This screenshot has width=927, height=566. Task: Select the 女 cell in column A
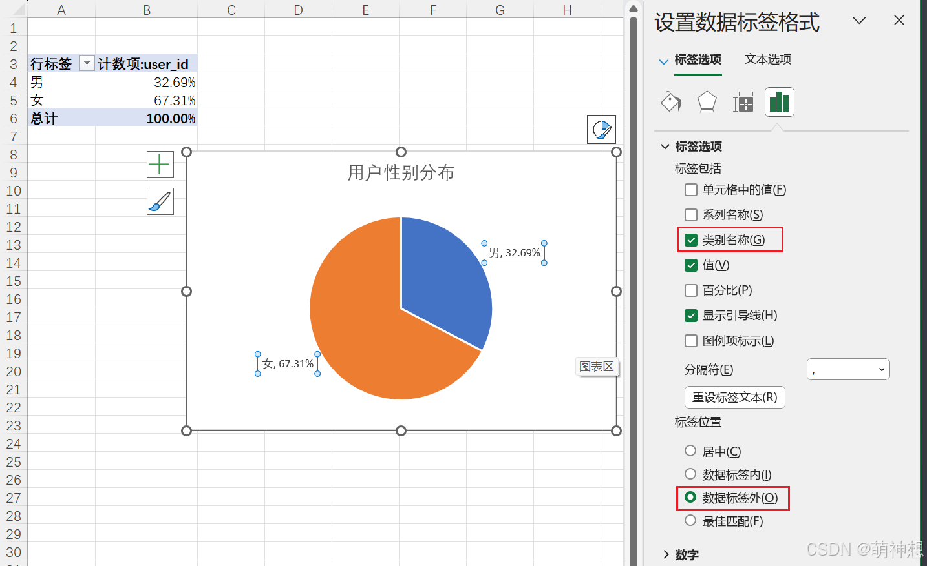[x=61, y=100]
